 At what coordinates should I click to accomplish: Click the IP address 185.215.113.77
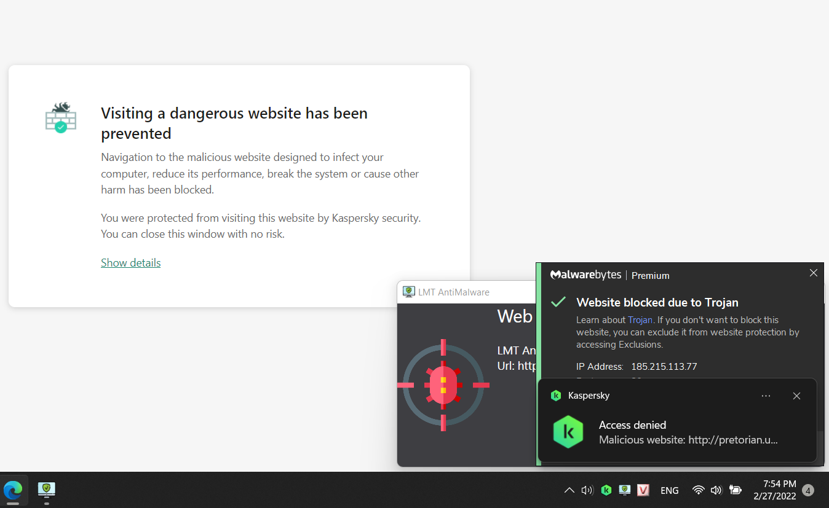point(664,367)
